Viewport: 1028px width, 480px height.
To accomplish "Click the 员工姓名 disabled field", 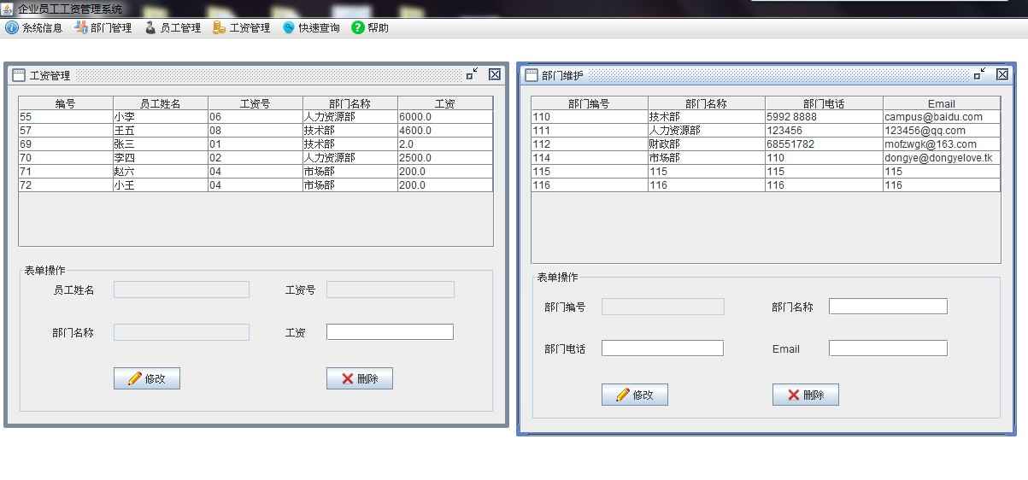I will (181, 290).
